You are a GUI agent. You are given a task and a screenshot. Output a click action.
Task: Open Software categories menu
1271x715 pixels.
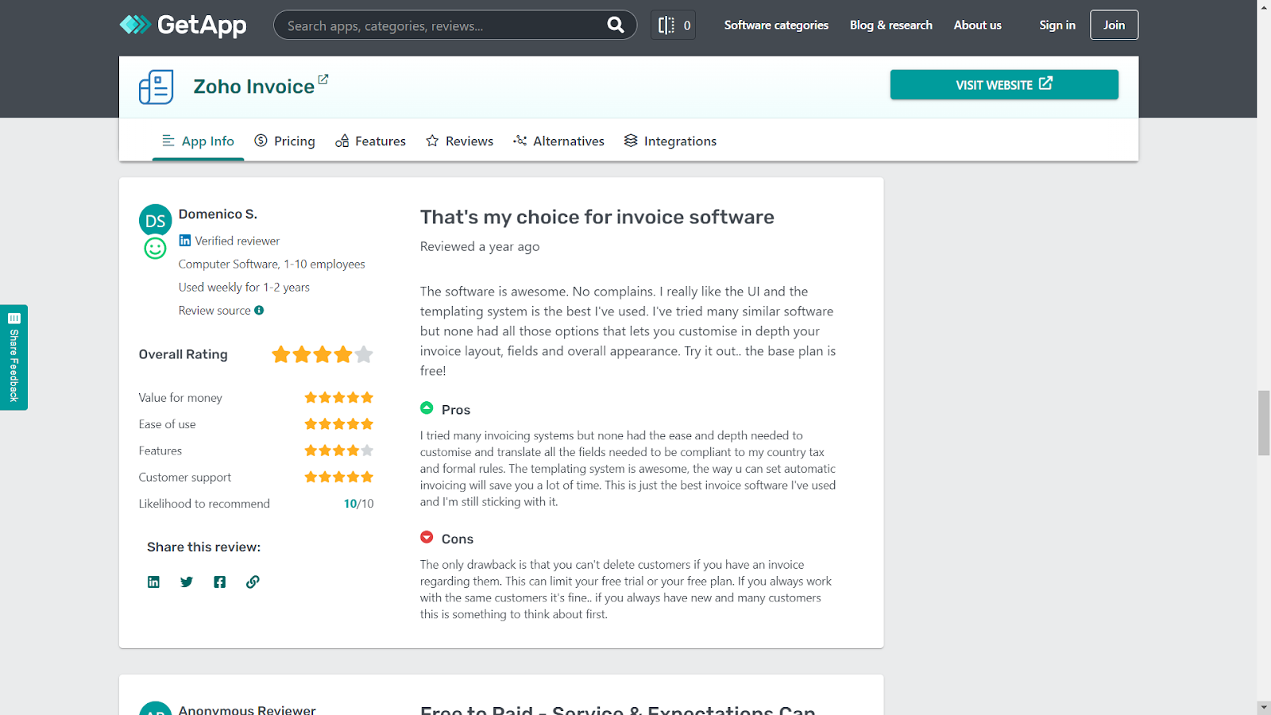tap(776, 25)
